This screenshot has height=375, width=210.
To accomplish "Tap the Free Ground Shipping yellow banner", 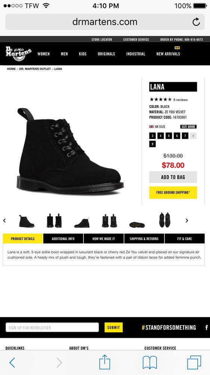I will click(x=173, y=192).
